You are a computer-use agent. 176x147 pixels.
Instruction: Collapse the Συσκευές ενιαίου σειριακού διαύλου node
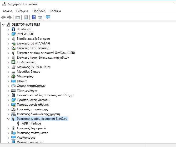click(8, 119)
